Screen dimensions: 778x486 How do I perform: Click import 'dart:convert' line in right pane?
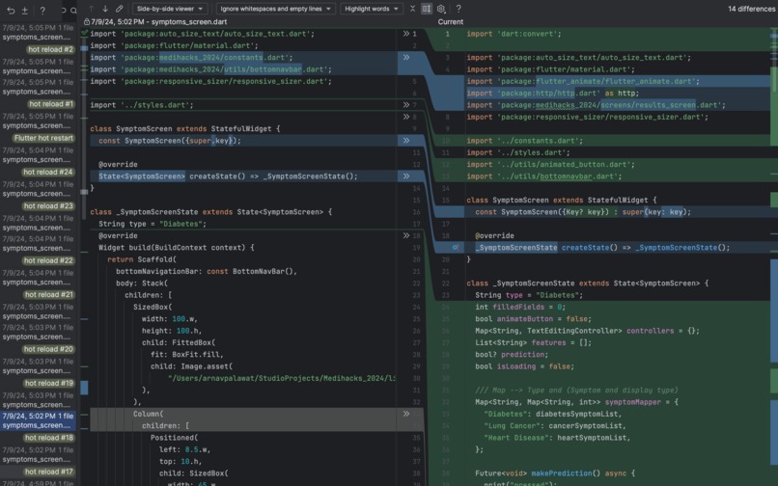point(514,34)
